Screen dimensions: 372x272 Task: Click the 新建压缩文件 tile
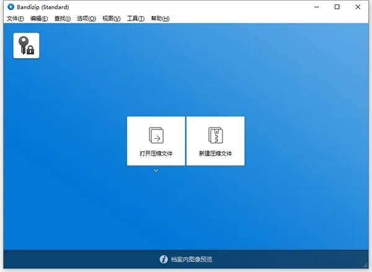(x=215, y=141)
